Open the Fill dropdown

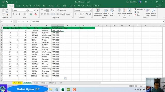(x=137, y=12)
